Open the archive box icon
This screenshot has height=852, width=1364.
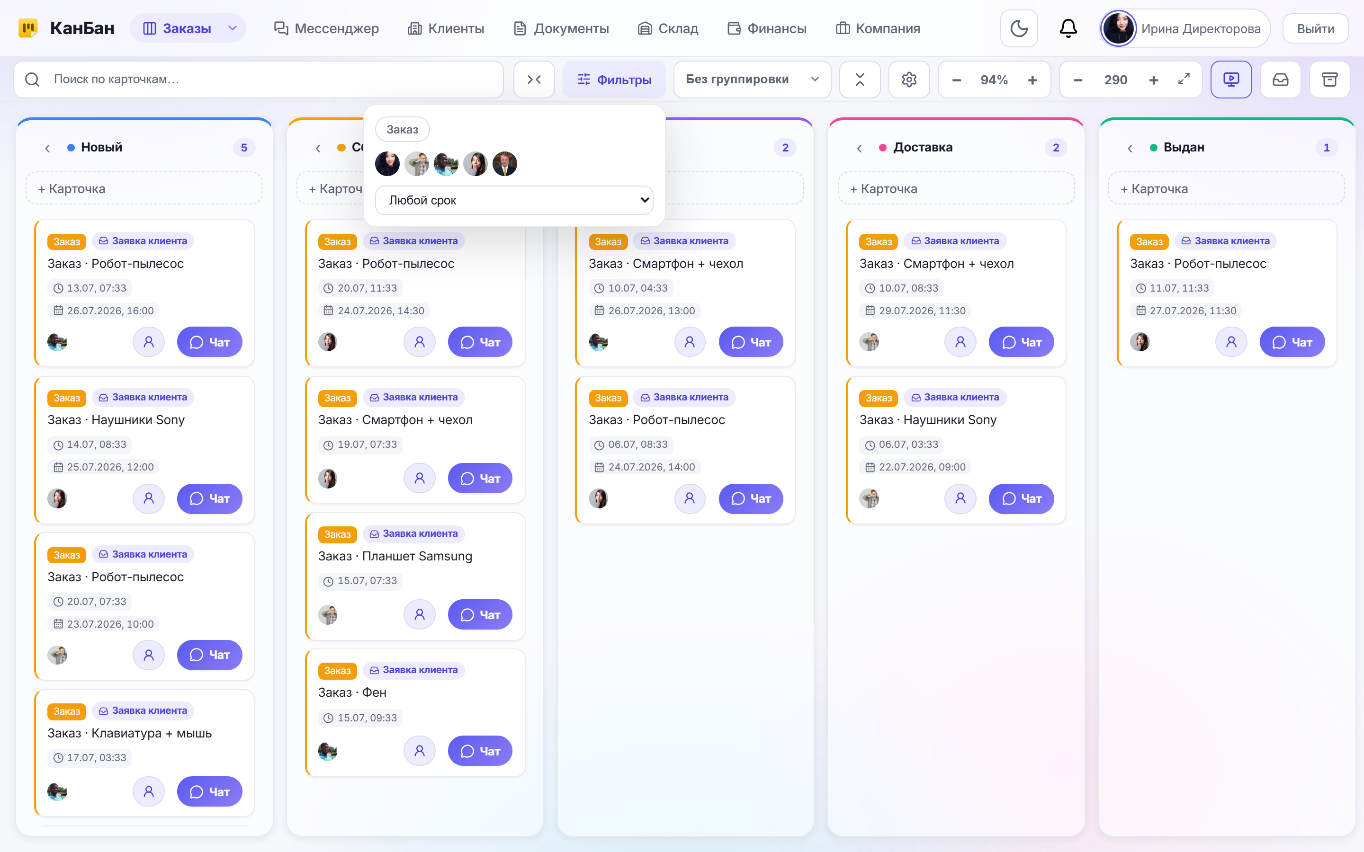pos(1329,80)
